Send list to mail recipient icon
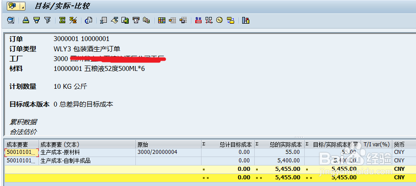The width and height of the screenshot is (416, 186). [x=136, y=20]
